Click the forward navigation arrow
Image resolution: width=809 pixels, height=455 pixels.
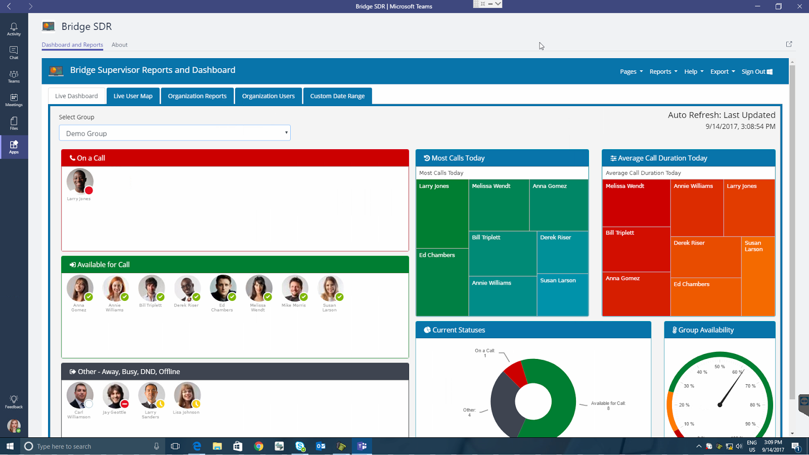pos(30,6)
